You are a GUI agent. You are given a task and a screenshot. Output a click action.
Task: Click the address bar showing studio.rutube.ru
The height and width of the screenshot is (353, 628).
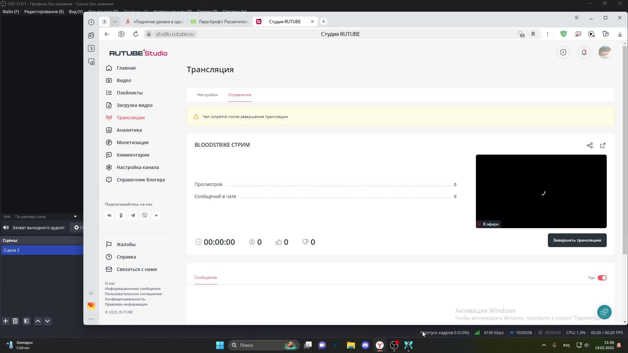click(175, 34)
